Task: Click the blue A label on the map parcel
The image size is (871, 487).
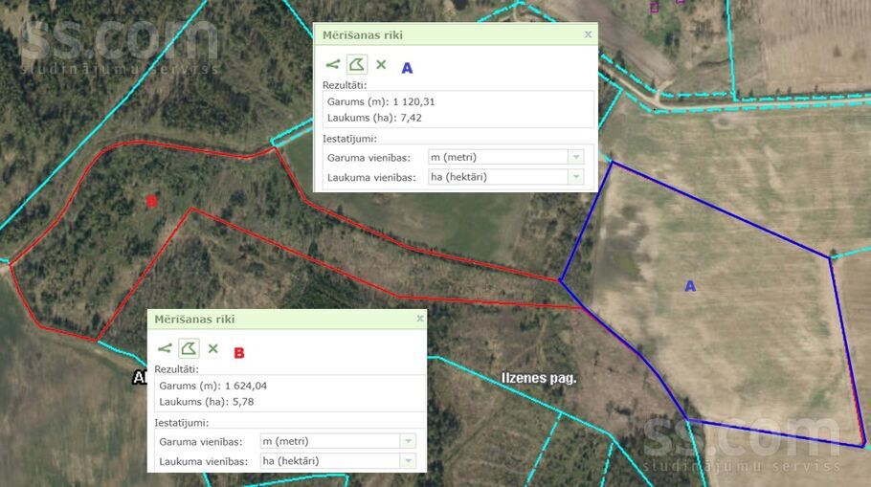Action: 690,286
